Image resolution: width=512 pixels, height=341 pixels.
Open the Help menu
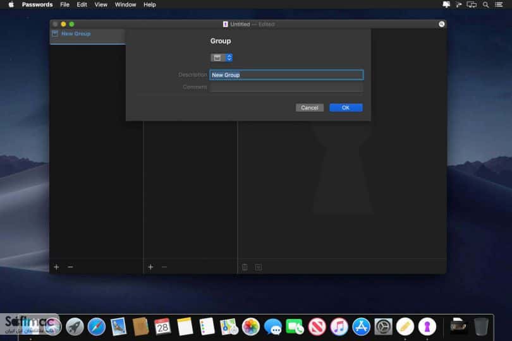150,4
